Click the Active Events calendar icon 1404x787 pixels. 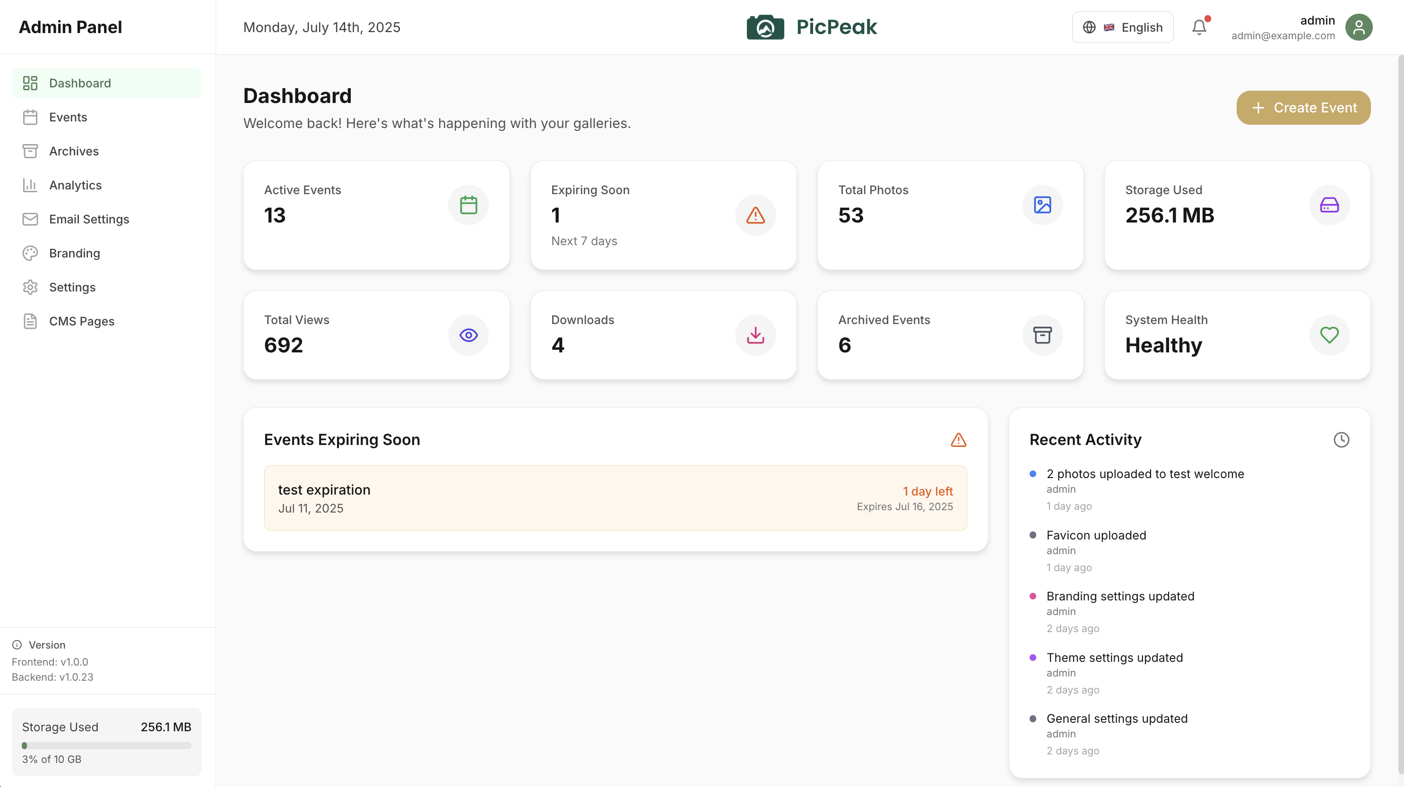(468, 205)
